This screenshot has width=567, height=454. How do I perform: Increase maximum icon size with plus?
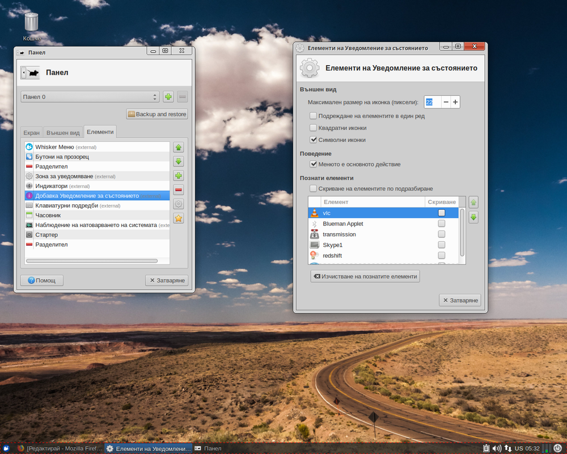[x=455, y=102]
